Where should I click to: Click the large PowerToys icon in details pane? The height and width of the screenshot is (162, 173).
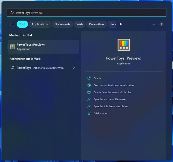click(124, 45)
